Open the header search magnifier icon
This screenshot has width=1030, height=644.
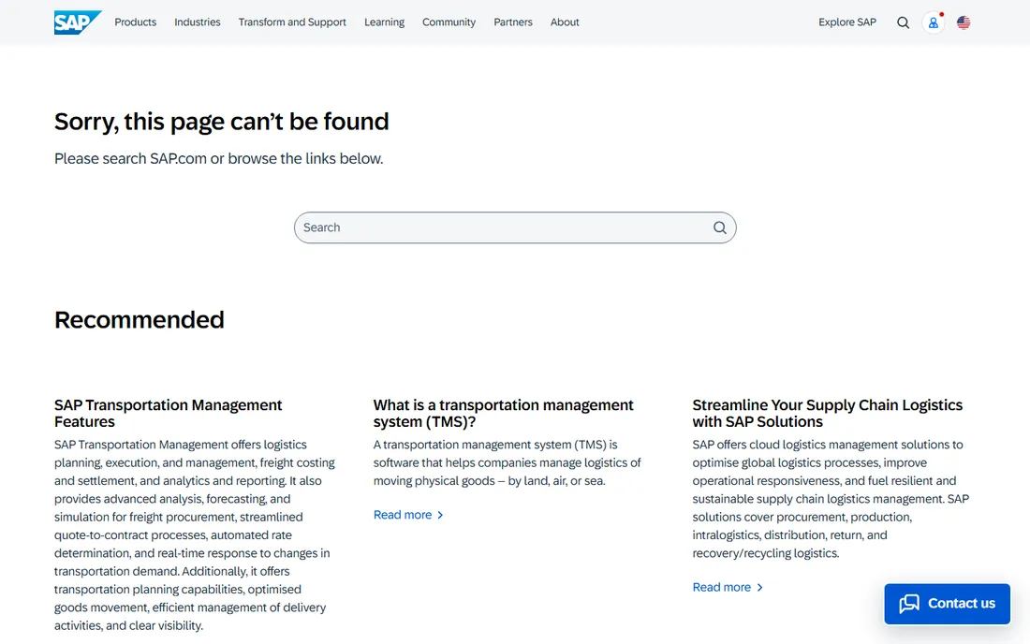click(904, 23)
